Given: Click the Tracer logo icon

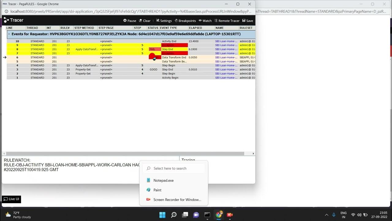Looking at the screenshot, I should pyautogui.click(x=6, y=20).
